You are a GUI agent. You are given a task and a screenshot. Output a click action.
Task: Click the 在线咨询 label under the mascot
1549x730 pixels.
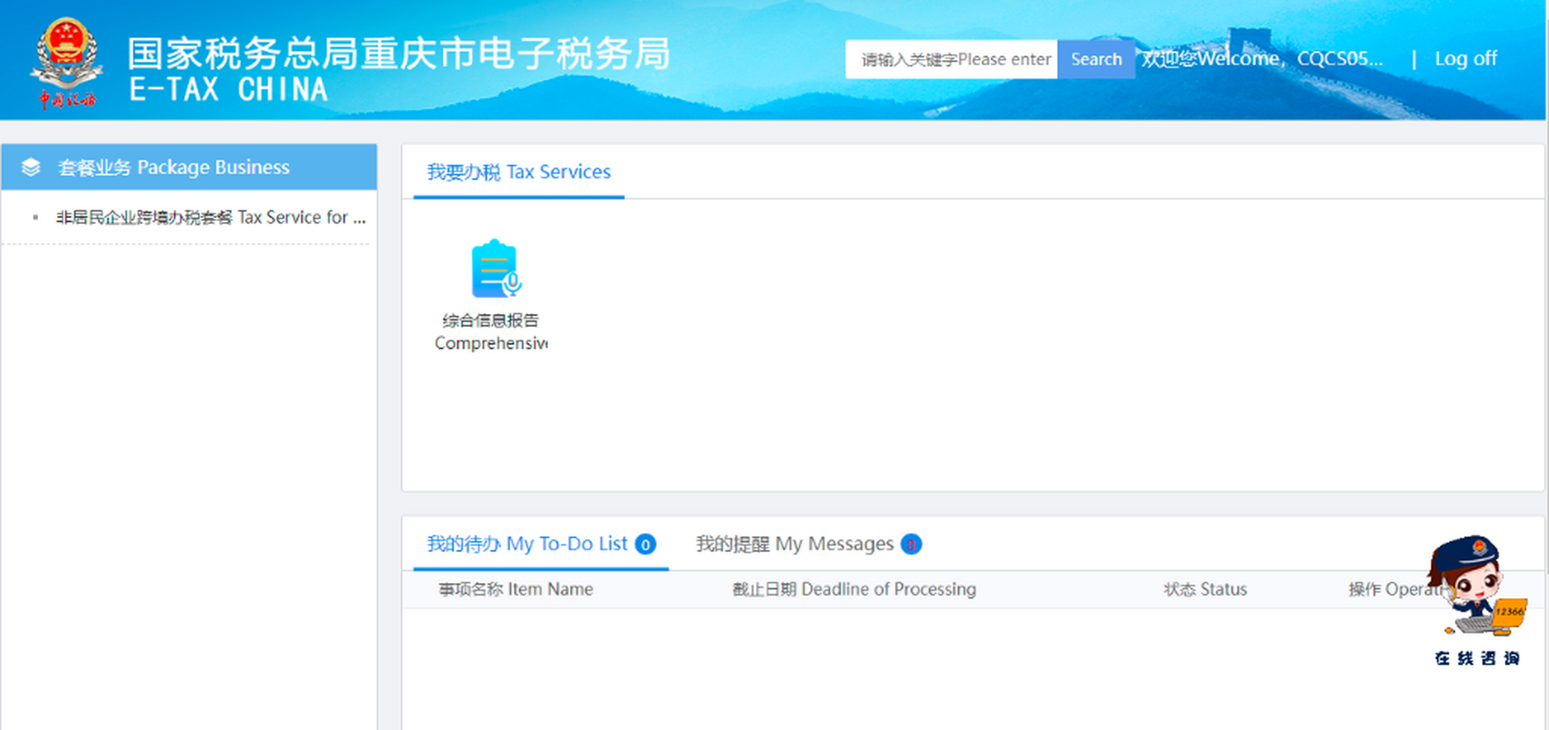[1477, 658]
